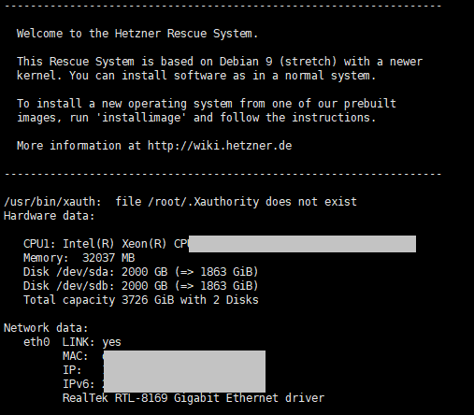Click the eth0 LINK yes line
The height and width of the screenshot is (415, 474).
[x=72, y=342]
